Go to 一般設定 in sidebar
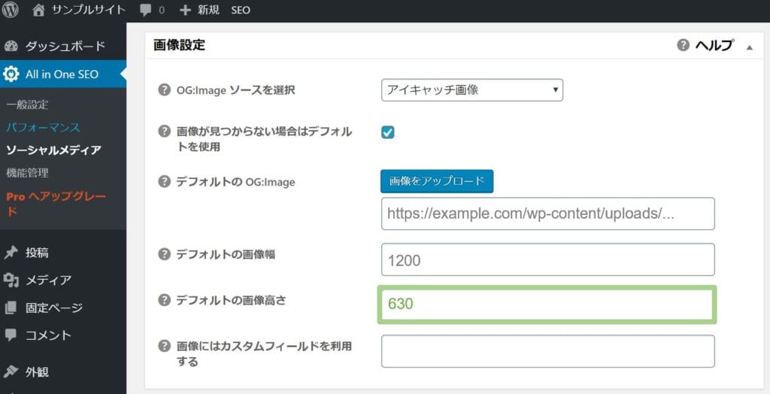Viewport: 770px width, 394px height. coord(27,105)
